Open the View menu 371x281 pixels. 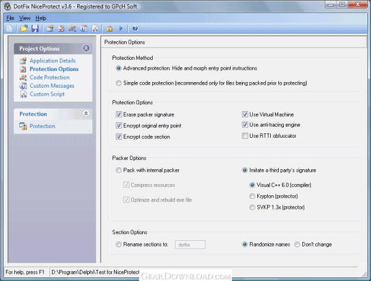(25, 18)
